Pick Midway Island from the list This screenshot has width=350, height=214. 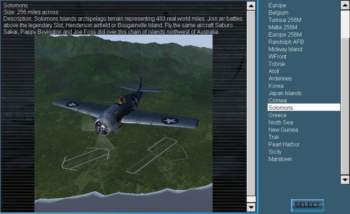point(285,49)
